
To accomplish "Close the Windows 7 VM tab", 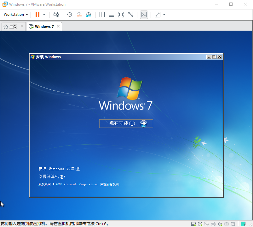I will tap(58, 26).
